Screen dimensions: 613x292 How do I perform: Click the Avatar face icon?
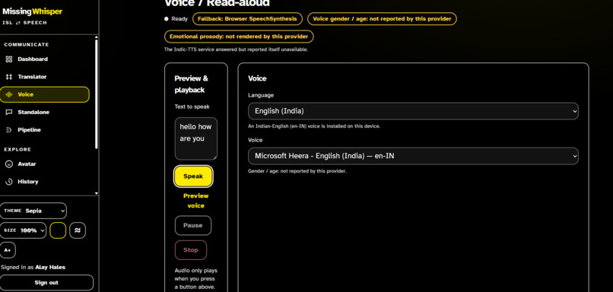(x=9, y=164)
